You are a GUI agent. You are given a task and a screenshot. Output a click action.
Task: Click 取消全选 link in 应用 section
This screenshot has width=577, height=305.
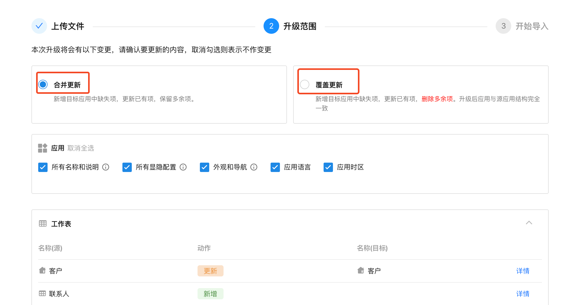coord(81,148)
